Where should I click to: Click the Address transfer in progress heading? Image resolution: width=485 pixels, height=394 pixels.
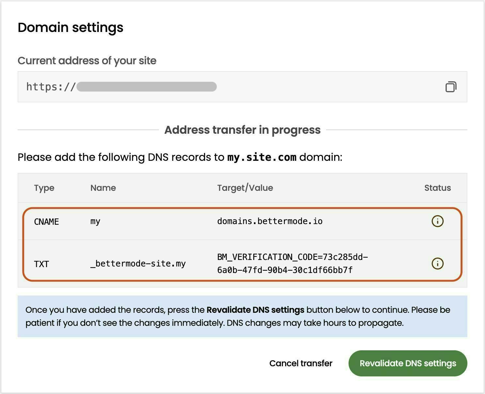(x=242, y=130)
